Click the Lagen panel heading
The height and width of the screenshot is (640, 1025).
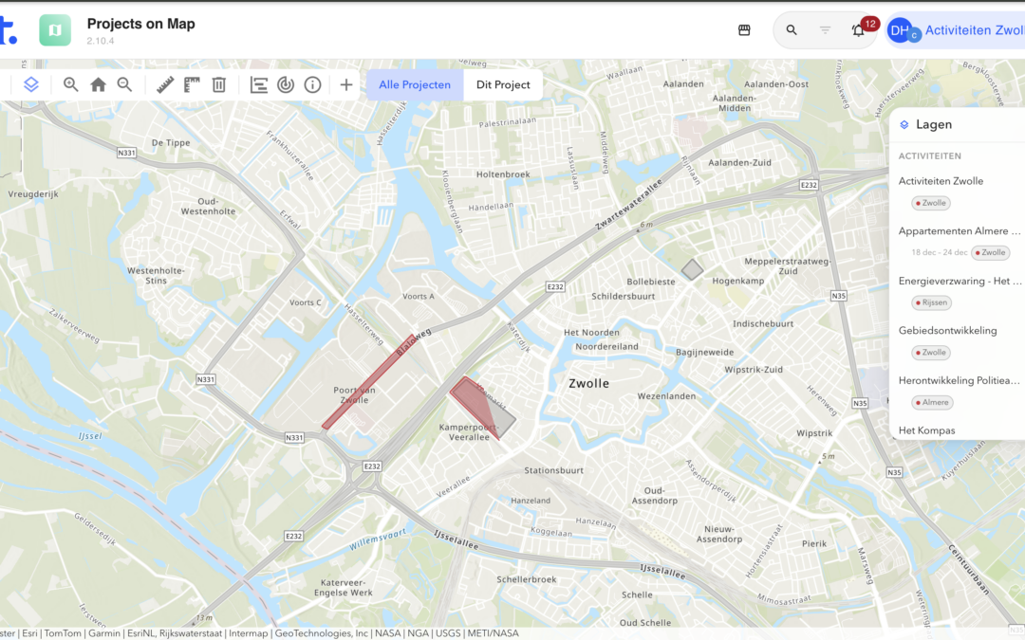point(934,124)
